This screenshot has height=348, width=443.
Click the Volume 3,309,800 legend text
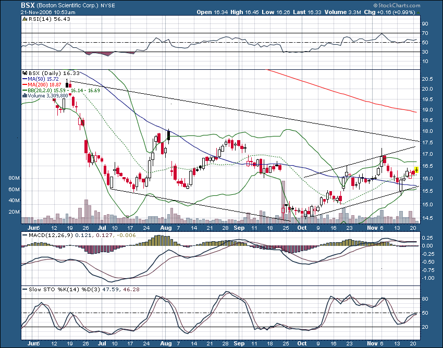[x=48, y=96]
